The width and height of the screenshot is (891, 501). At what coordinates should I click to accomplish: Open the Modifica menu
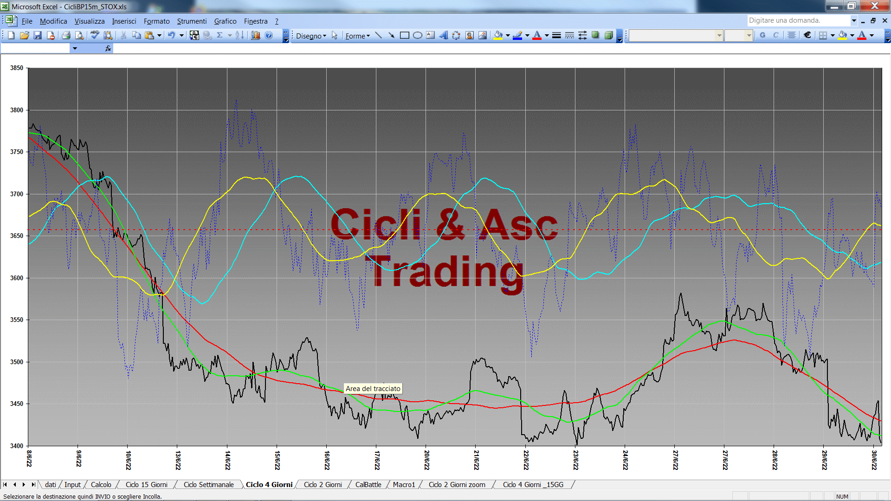(53, 21)
